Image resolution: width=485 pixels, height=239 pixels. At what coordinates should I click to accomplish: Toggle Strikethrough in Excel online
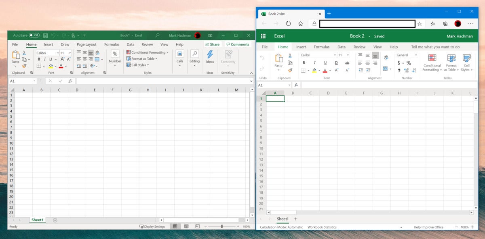tap(347, 63)
